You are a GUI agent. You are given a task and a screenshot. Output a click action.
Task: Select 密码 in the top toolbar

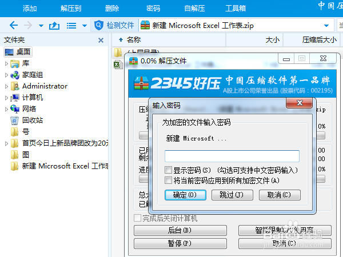[153, 9]
